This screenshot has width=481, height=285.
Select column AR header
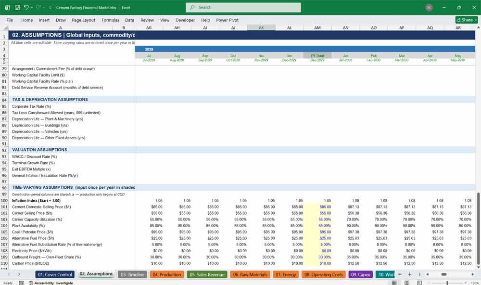458,27
